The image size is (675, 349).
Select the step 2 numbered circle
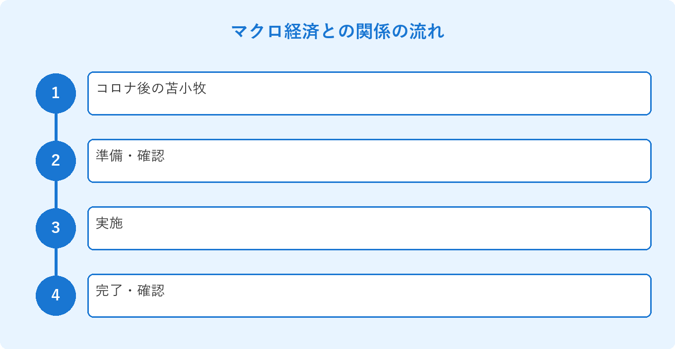point(56,161)
